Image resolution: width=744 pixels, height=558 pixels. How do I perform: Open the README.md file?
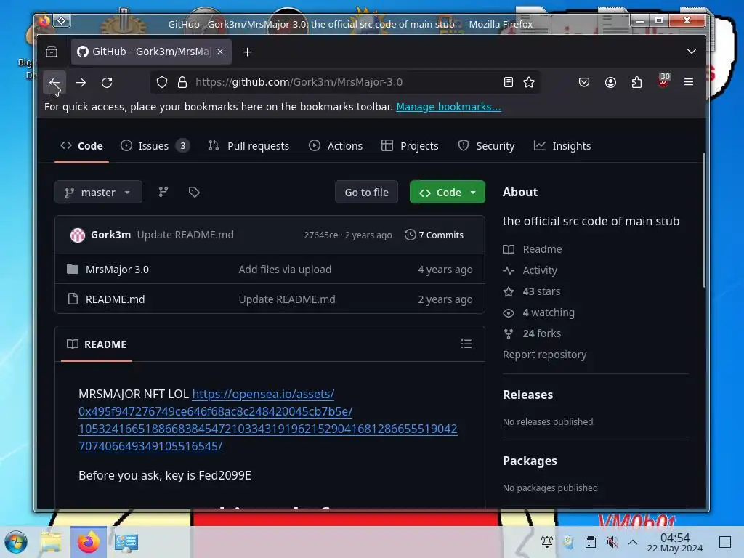tap(116, 299)
